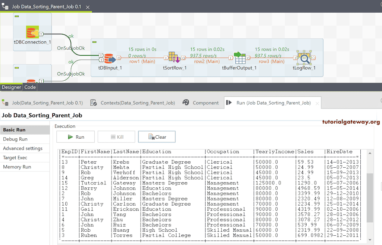The width and height of the screenshot is (382, 245).
Task: Clear the execution console output
Action: coord(157,137)
